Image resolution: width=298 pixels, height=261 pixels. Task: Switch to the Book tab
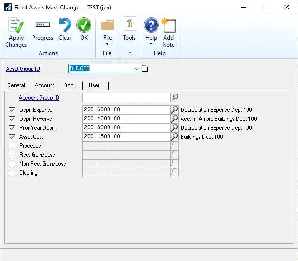[x=70, y=85]
